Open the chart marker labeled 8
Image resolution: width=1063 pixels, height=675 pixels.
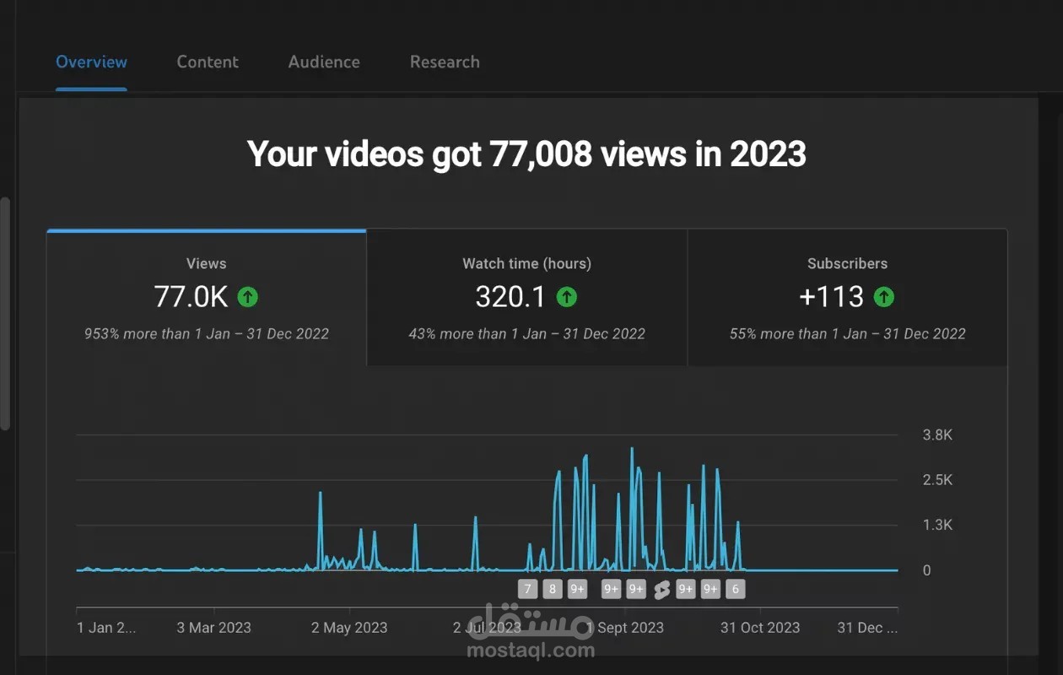click(x=553, y=589)
